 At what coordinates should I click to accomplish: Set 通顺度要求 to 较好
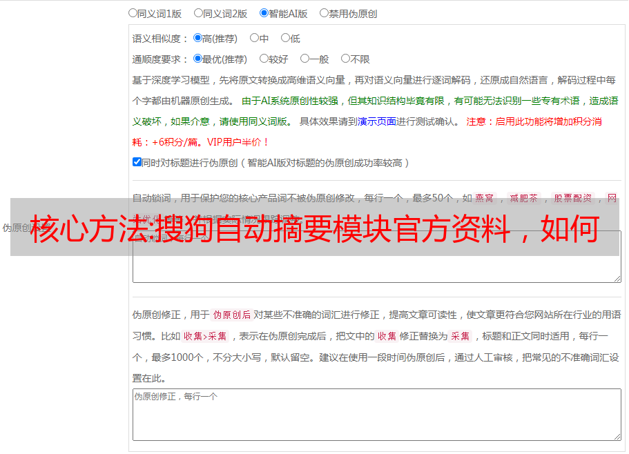(264, 59)
